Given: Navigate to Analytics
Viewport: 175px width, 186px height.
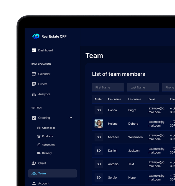Looking at the screenshot, I should 44,94.
